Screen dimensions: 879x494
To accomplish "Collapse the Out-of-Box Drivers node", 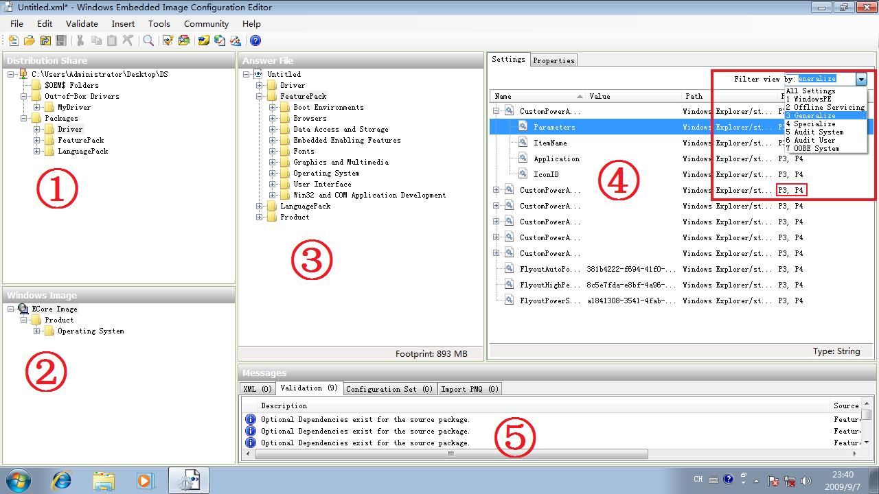I will point(24,96).
